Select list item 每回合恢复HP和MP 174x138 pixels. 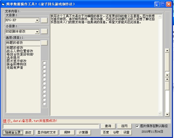click(x=20, y=54)
